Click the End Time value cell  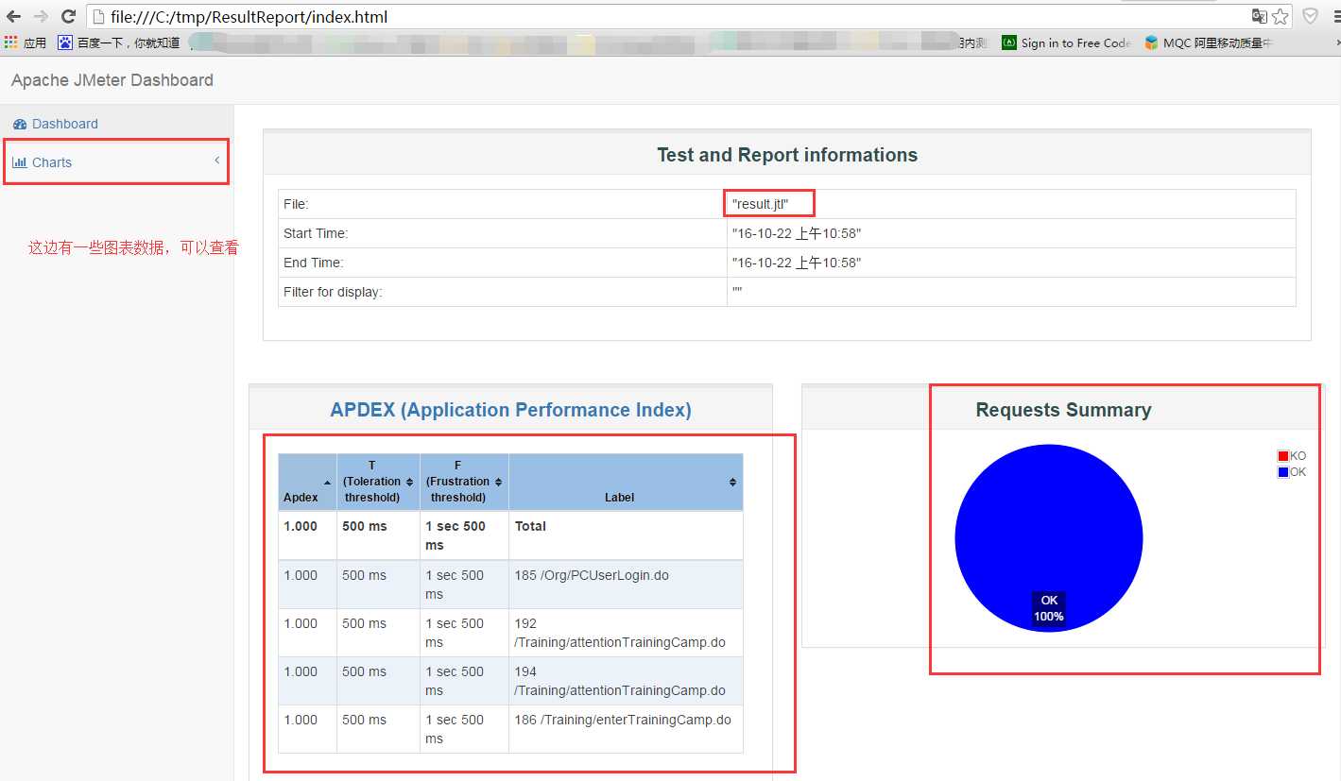[1011, 263]
